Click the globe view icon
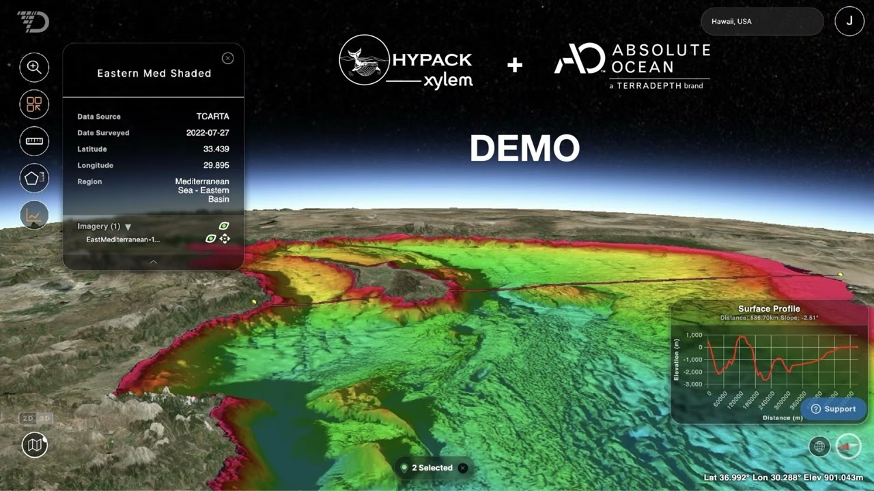 [x=819, y=447]
